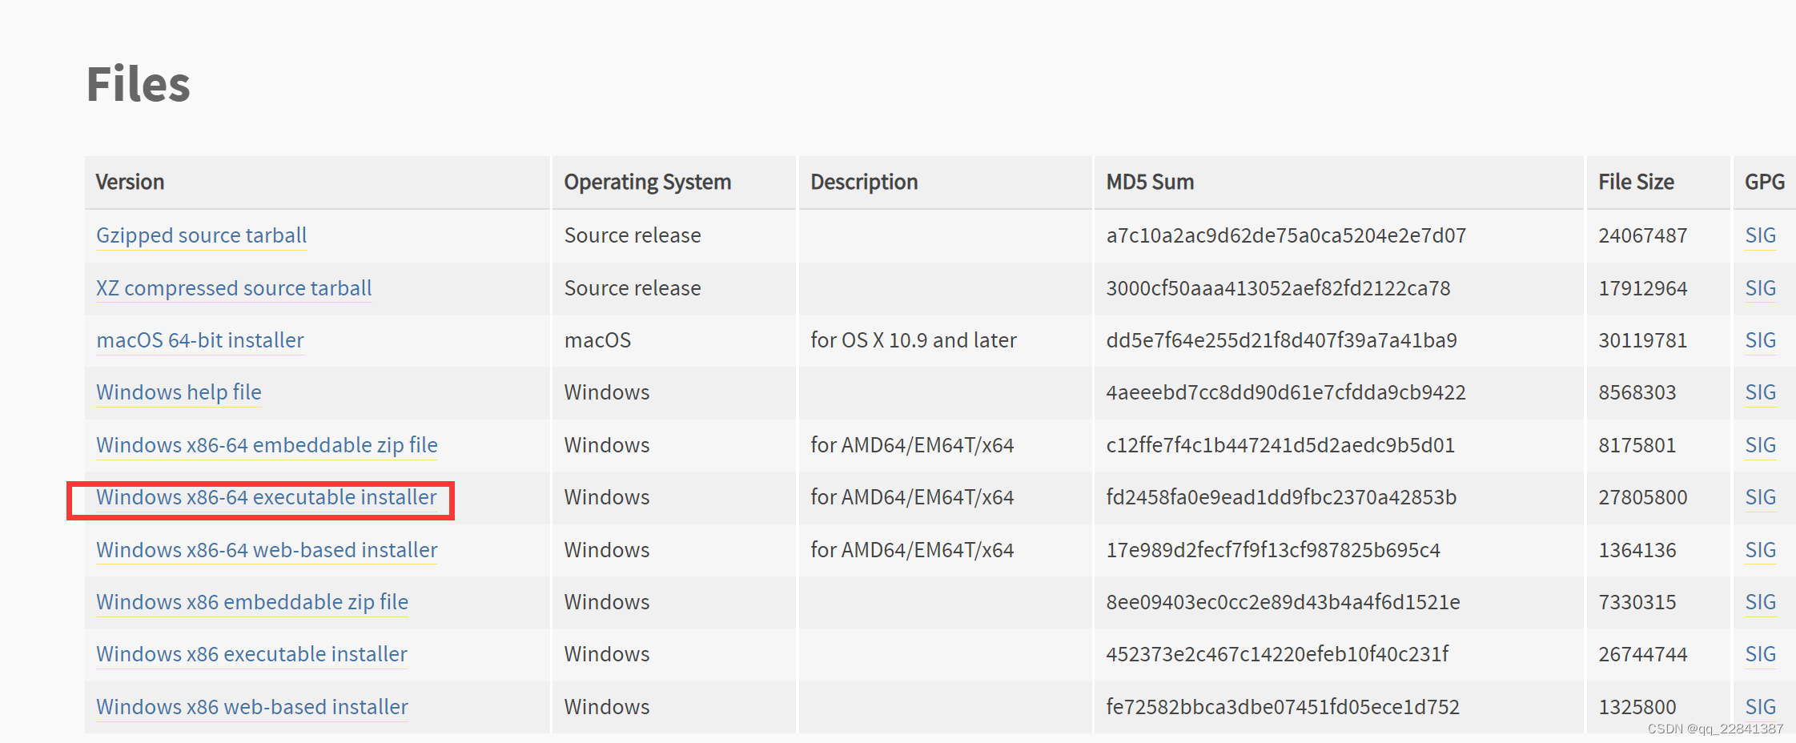Click SIG link for Windows help file
The width and height of the screenshot is (1796, 743).
coord(1760,392)
